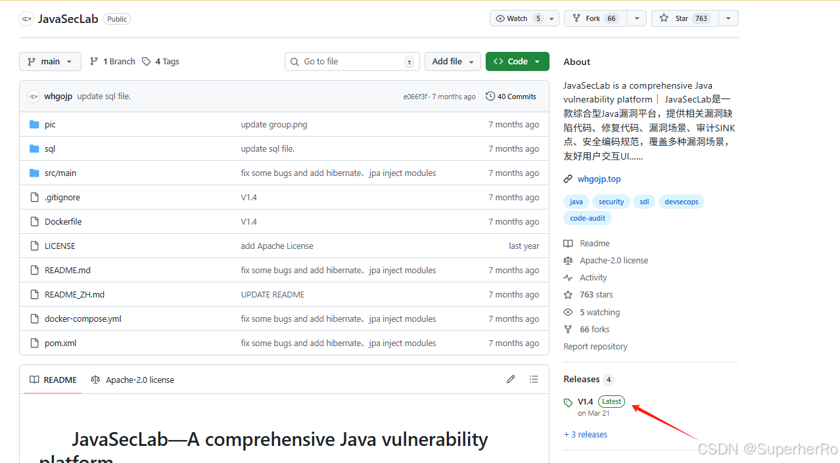Screen dimensions: 840x463
Task: Click the scale icon beside Apache-2.0 license in About
Action: tap(569, 260)
